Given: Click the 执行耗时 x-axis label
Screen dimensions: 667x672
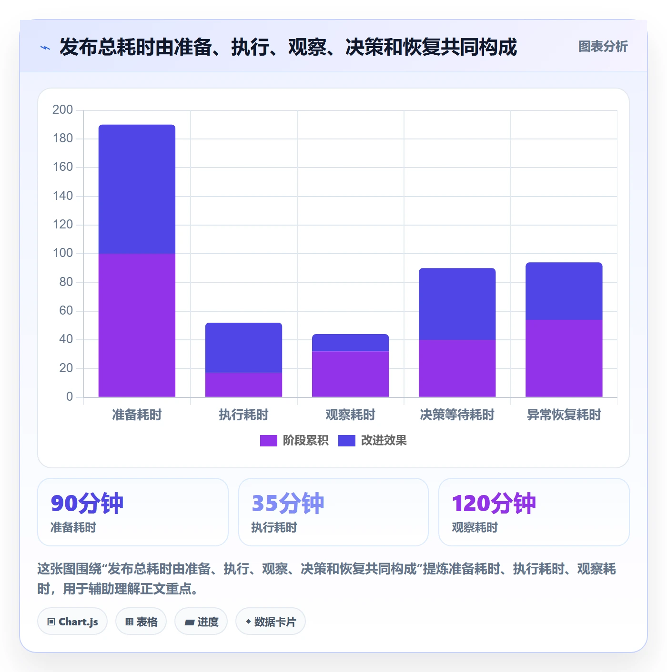Looking at the screenshot, I should coord(243,415).
